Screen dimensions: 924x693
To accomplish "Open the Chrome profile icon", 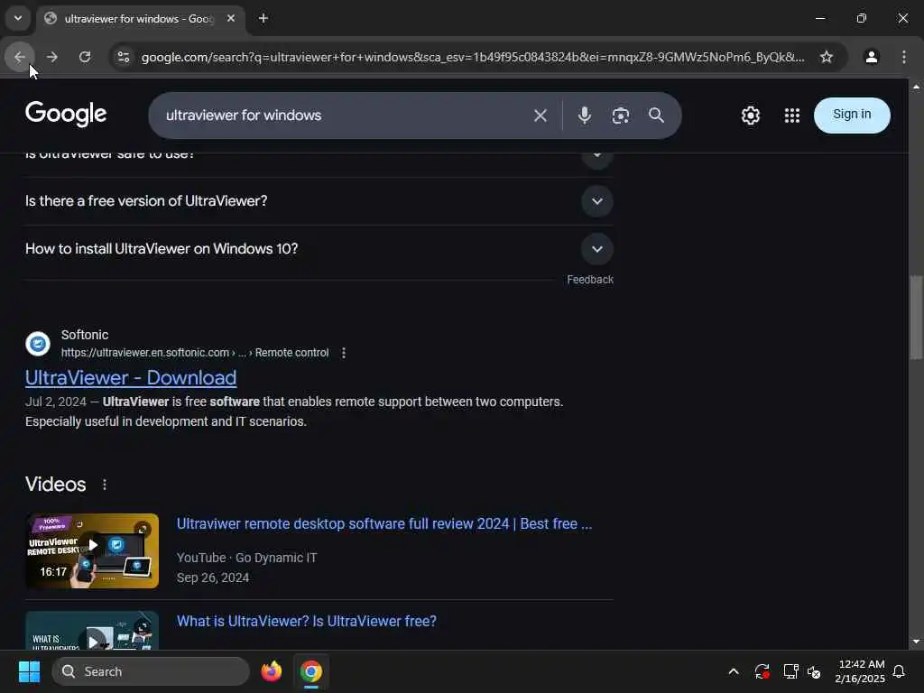I will (x=871, y=57).
